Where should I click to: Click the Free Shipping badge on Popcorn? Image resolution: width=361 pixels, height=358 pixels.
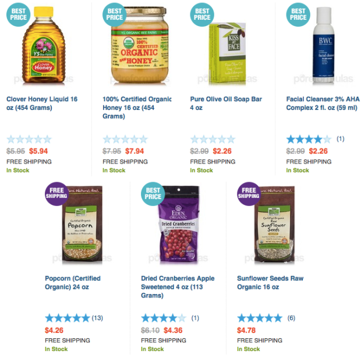pyautogui.click(x=56, y=194)
